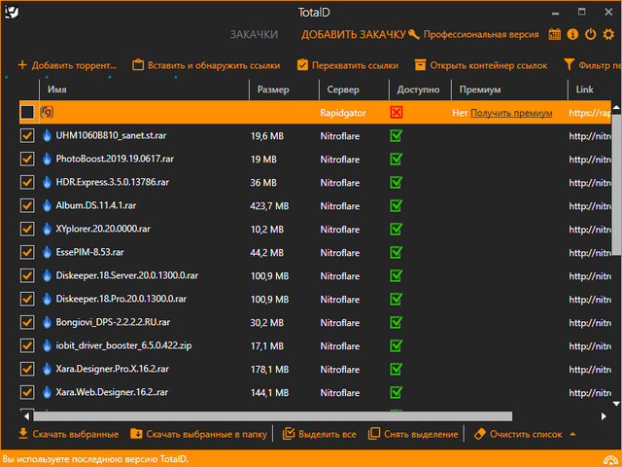Click Download selected to folder button

tap(198, 434)
